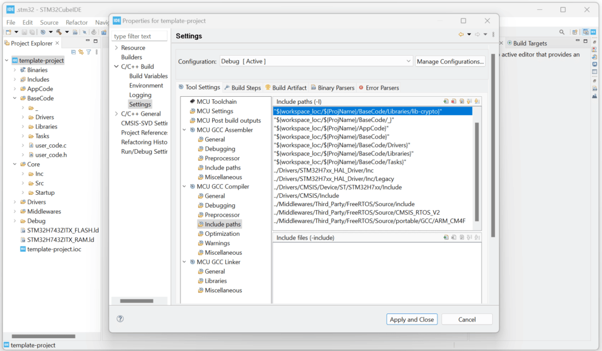Switch to the Device Configuration Tool (MX) perspective
This screenshot has height=351, width=602.
(593, 32)
